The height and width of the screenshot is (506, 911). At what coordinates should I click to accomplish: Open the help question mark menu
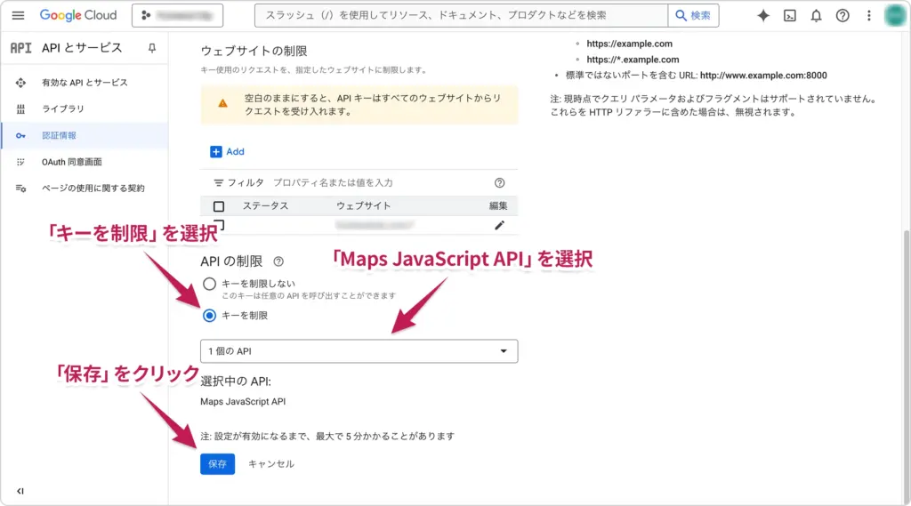842,16
